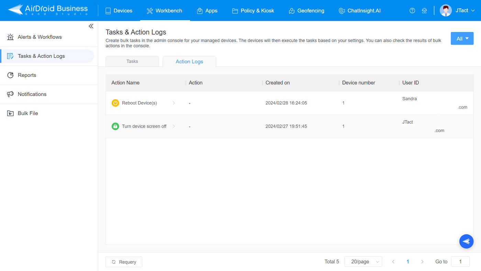The width and height of the screenshot is (481, 271).
Task: Click the Reboot Device(s) action name
Action: [x=139, y=103]
